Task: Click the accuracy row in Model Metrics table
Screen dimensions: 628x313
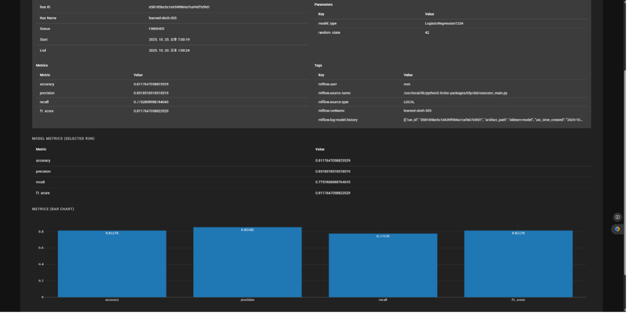Action: [x=43, y=160]
